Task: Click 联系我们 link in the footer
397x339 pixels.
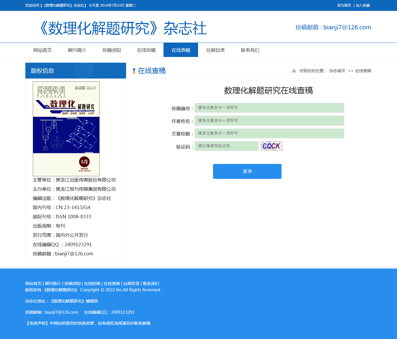Action: [151, 284]
